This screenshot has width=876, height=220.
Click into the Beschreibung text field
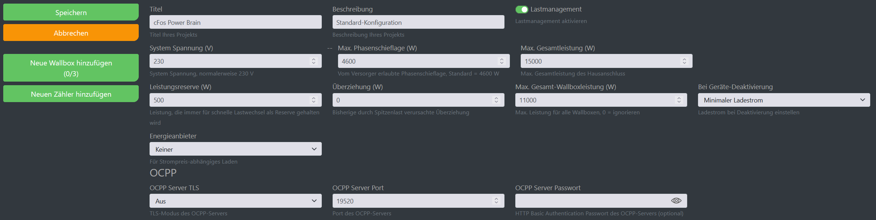[418, 22]
